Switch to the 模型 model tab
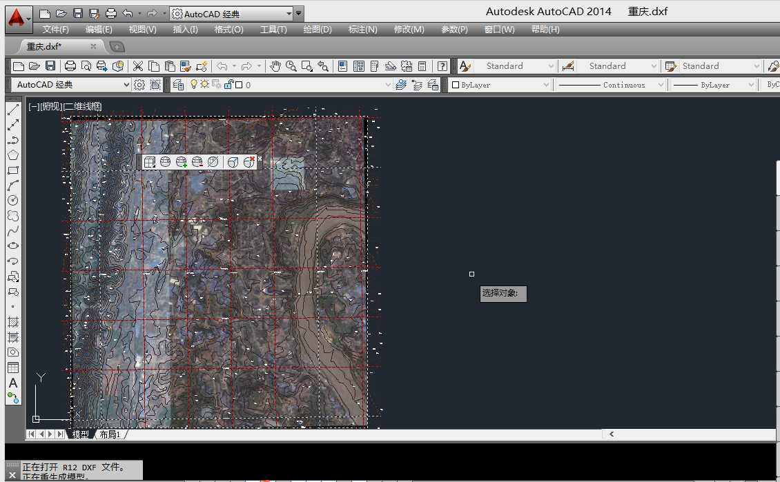The width and height of the screenshot is (780, 482). point(81,434)
